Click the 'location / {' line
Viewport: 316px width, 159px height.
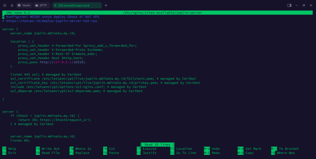click(22, 42)
